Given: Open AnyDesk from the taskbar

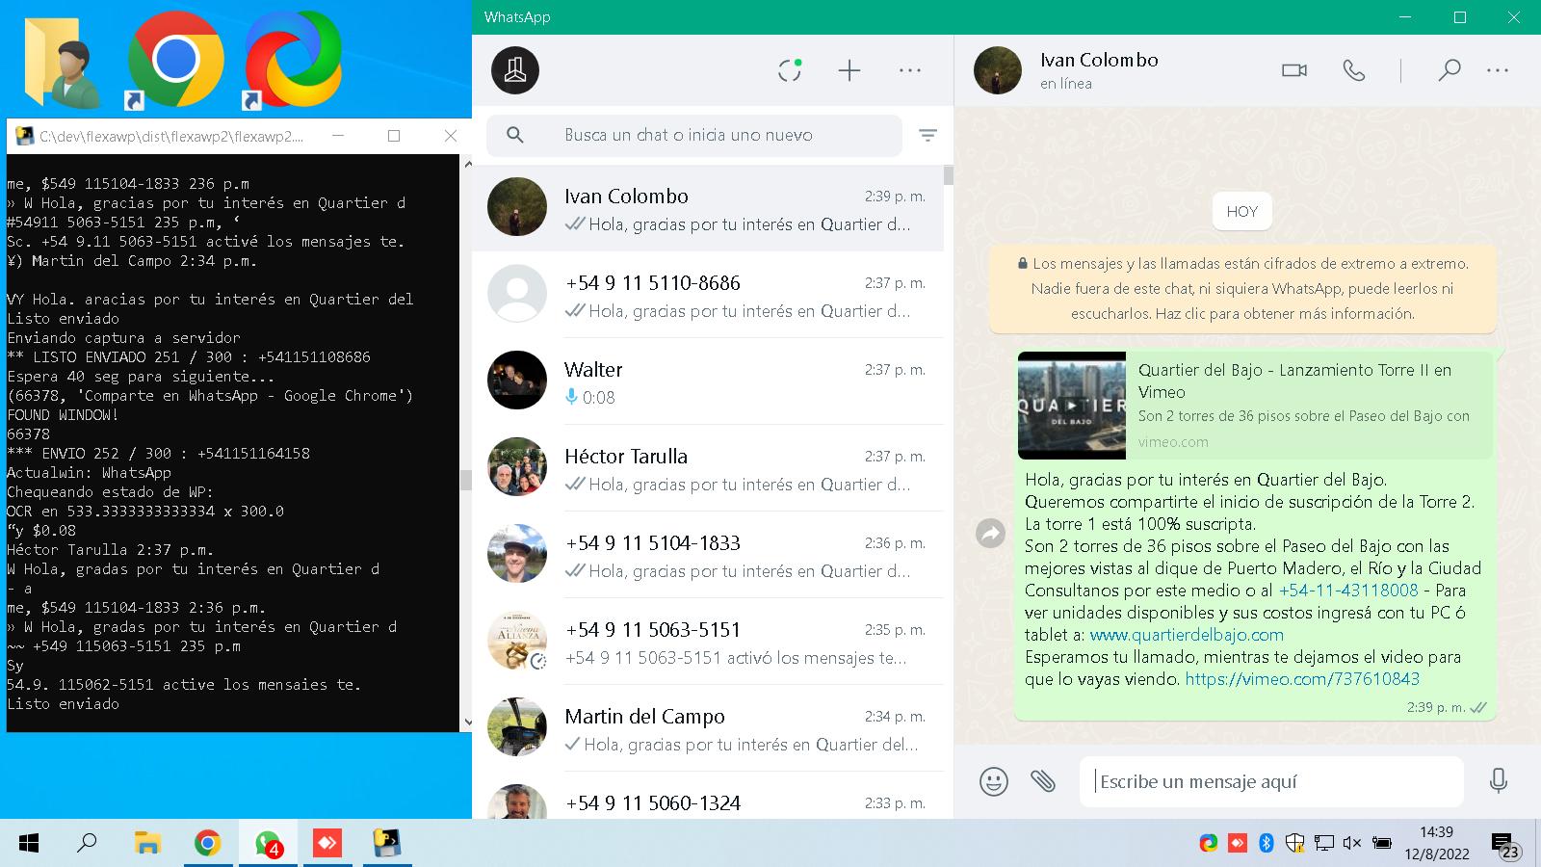Looking at the screenshot, I should tap(327, 844).
